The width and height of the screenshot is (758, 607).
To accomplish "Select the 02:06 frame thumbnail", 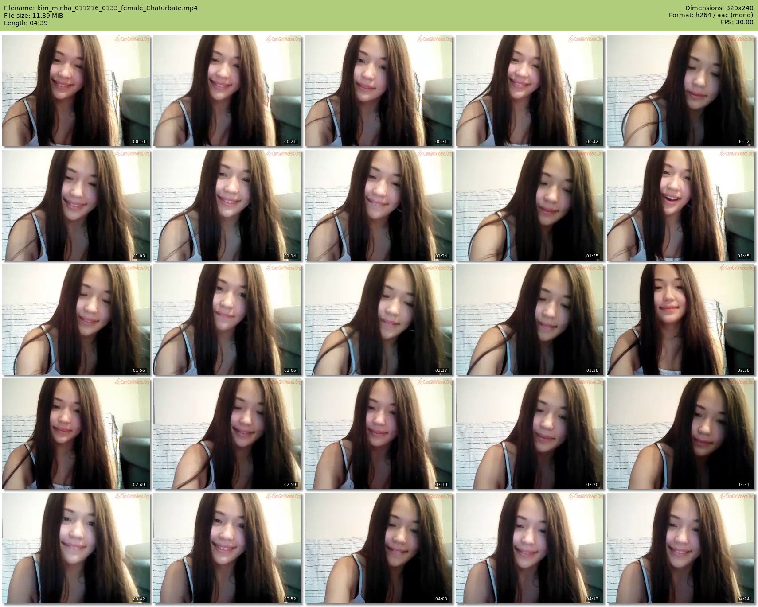I will coord(227,319).
